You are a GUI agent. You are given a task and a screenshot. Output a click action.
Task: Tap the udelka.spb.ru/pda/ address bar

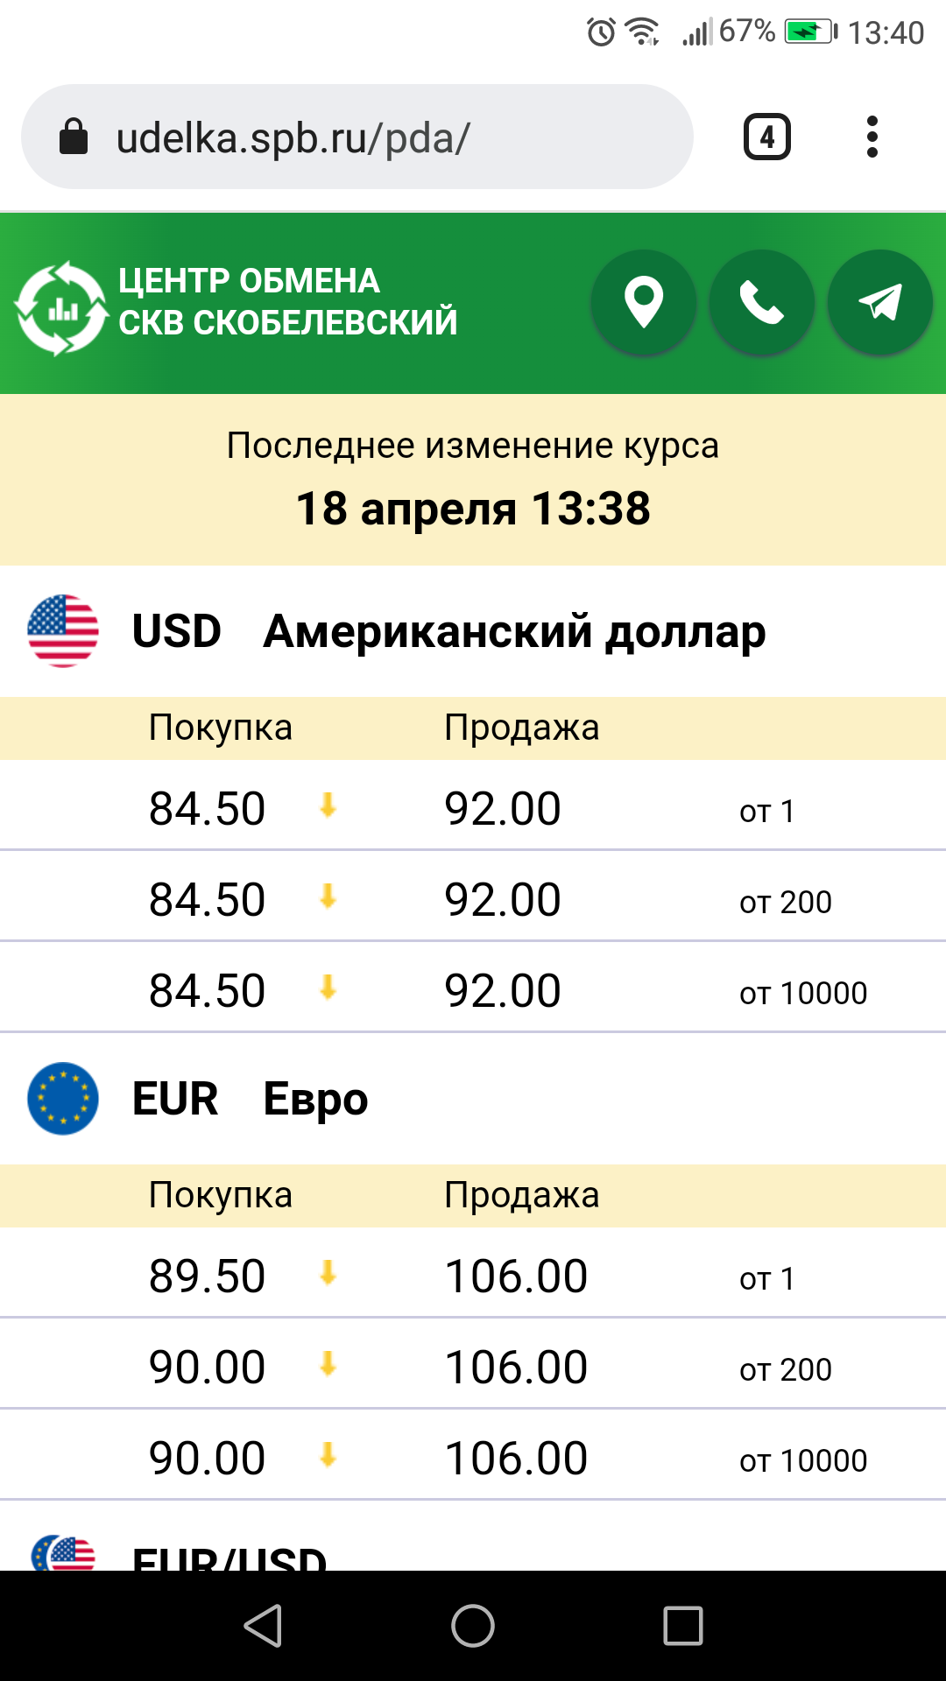click(357, 137)
